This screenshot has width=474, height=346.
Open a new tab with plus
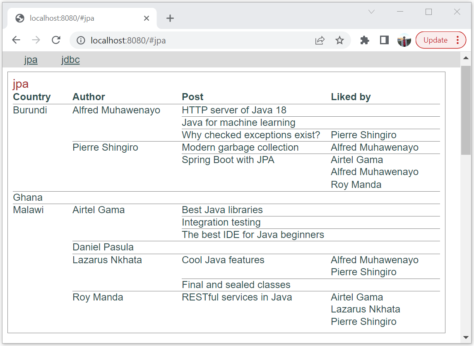170,18
